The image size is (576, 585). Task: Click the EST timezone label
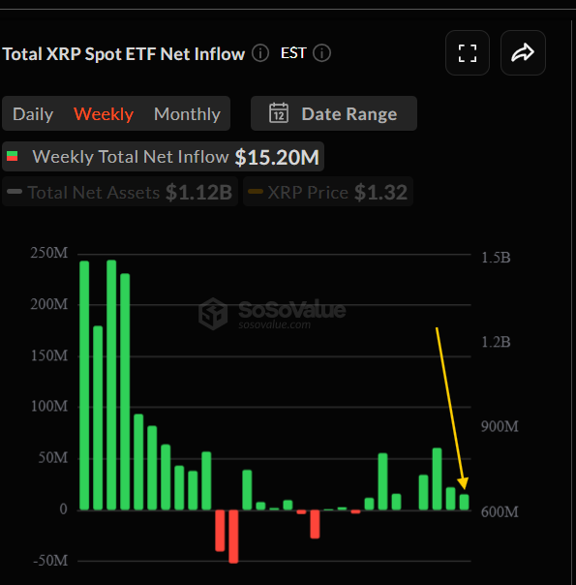tap(293, 53)
